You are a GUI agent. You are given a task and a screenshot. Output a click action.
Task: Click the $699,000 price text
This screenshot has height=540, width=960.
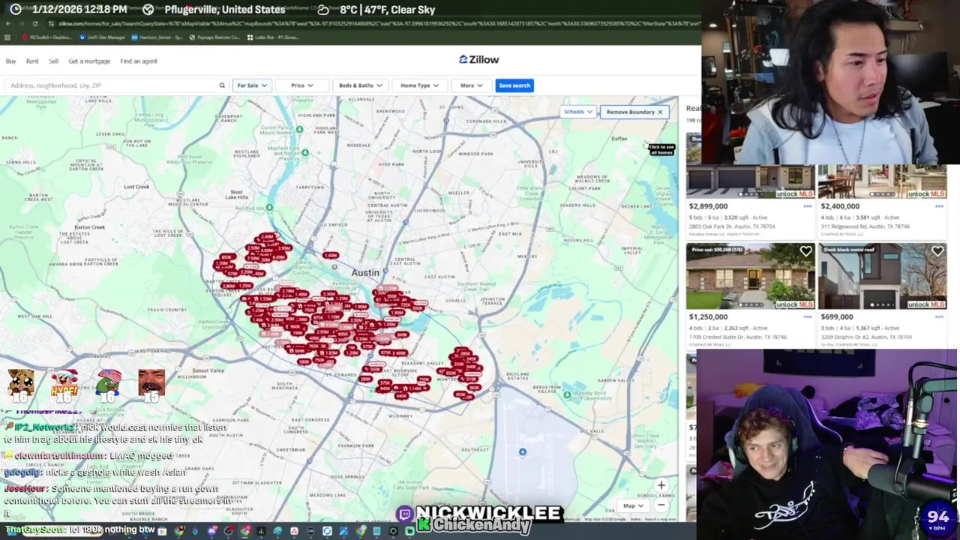pyautogui.click(x=837, y=316)
